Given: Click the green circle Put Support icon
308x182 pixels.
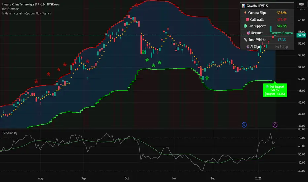Looking at the screenshot, I should click(245, 26).
